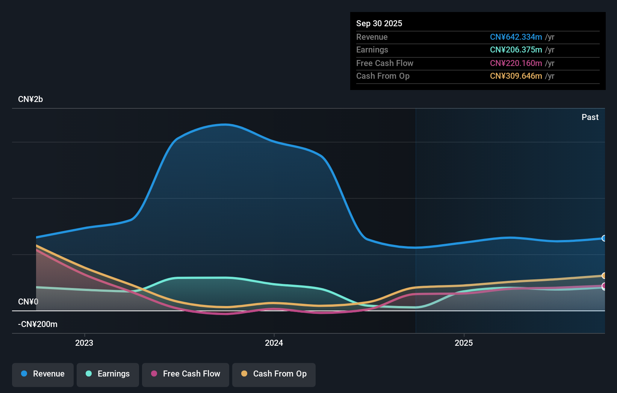Click the blue Revenue legend dot
Image resolution: width=617 pixels, height=393 pixels.
[x=24, y=374]
